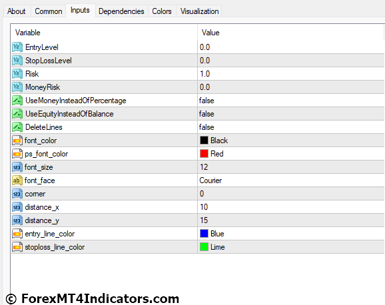Switch to the Colors tab
This screenshot has height=305, width=385.
coord(162,11)
